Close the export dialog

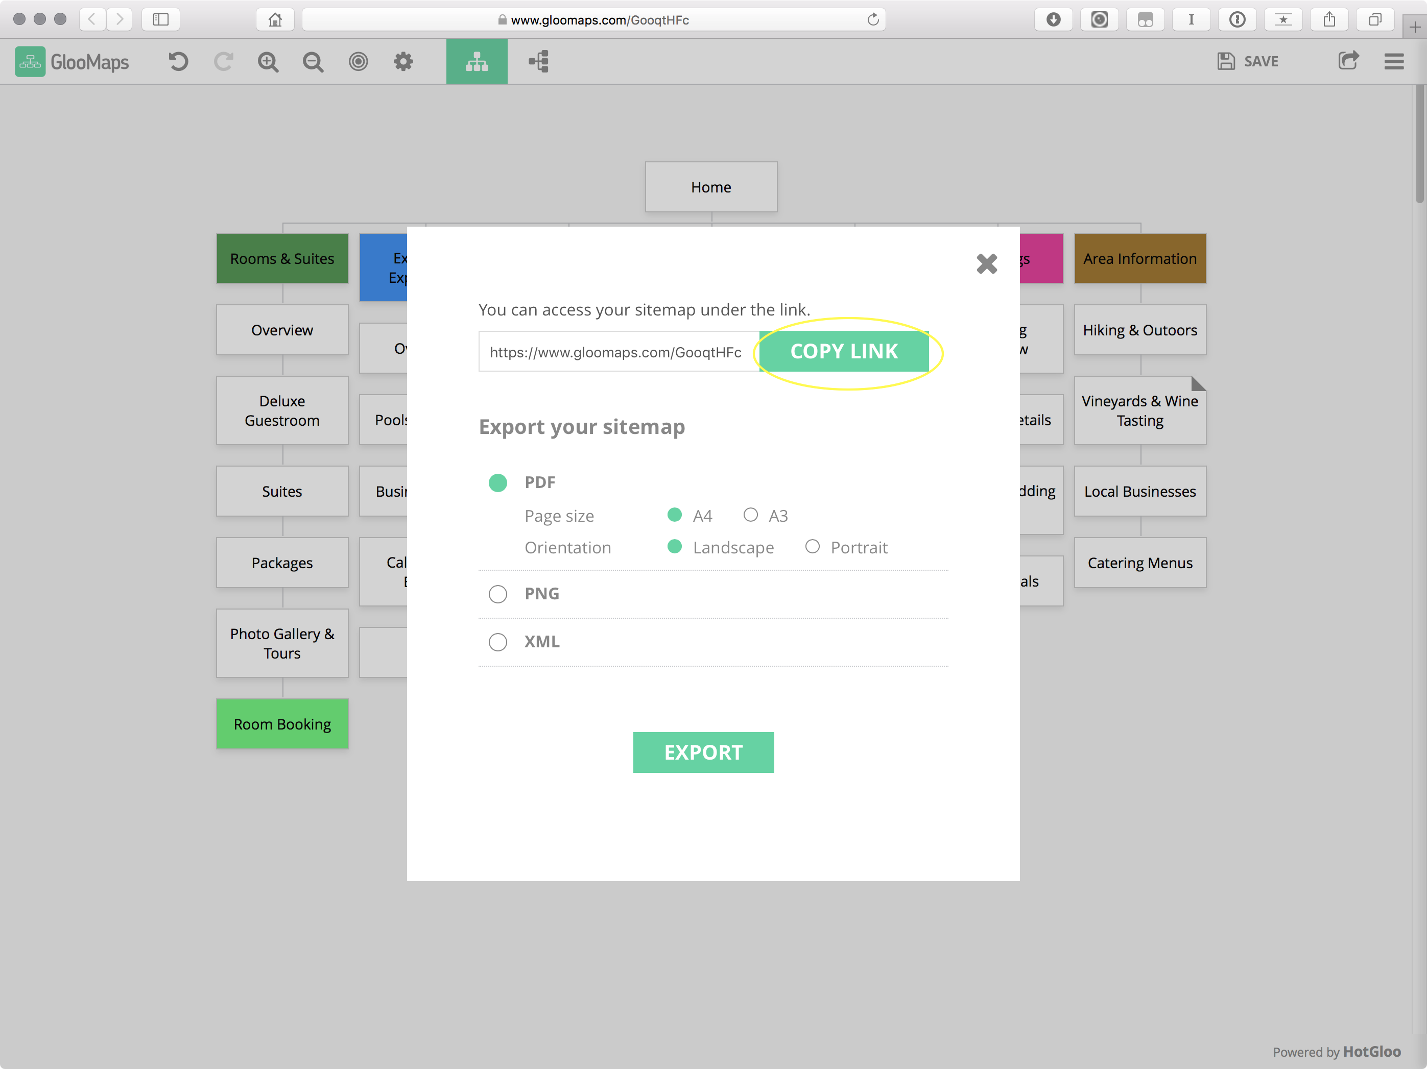[986, 264]
